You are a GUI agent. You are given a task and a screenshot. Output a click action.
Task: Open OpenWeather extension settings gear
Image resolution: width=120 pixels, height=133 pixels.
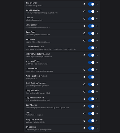coord(84,70)
